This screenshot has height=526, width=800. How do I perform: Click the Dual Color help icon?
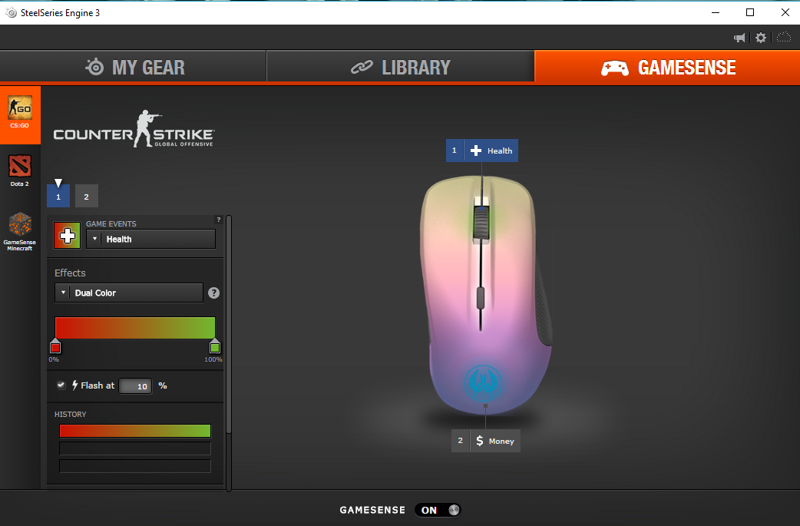(x=213, y=293)
